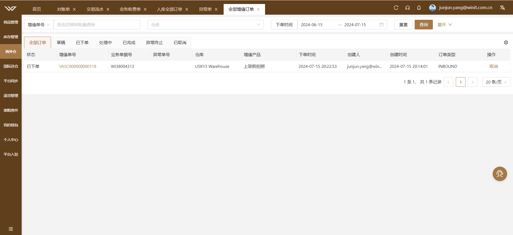Collapse the sidebar menu icon
Viewport: 513px width, 235px height.
click(11, 229)
